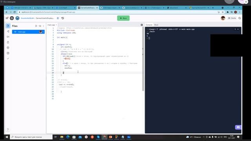Open the owner username breadcrumb link

[27, 18]
